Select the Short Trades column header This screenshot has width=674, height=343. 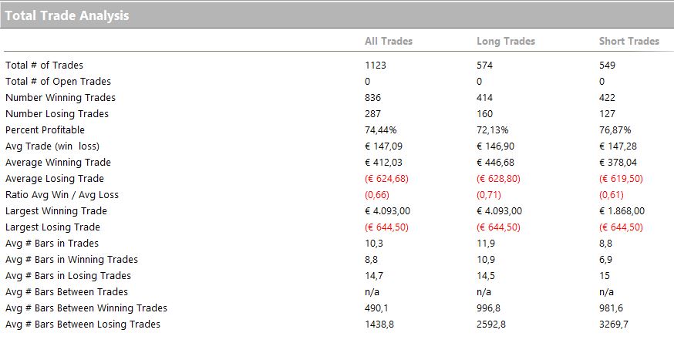629,42
